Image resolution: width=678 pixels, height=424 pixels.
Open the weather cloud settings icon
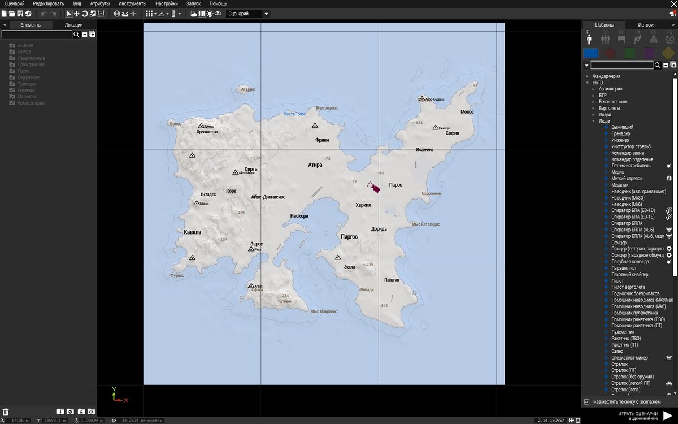tap(194, 14)
